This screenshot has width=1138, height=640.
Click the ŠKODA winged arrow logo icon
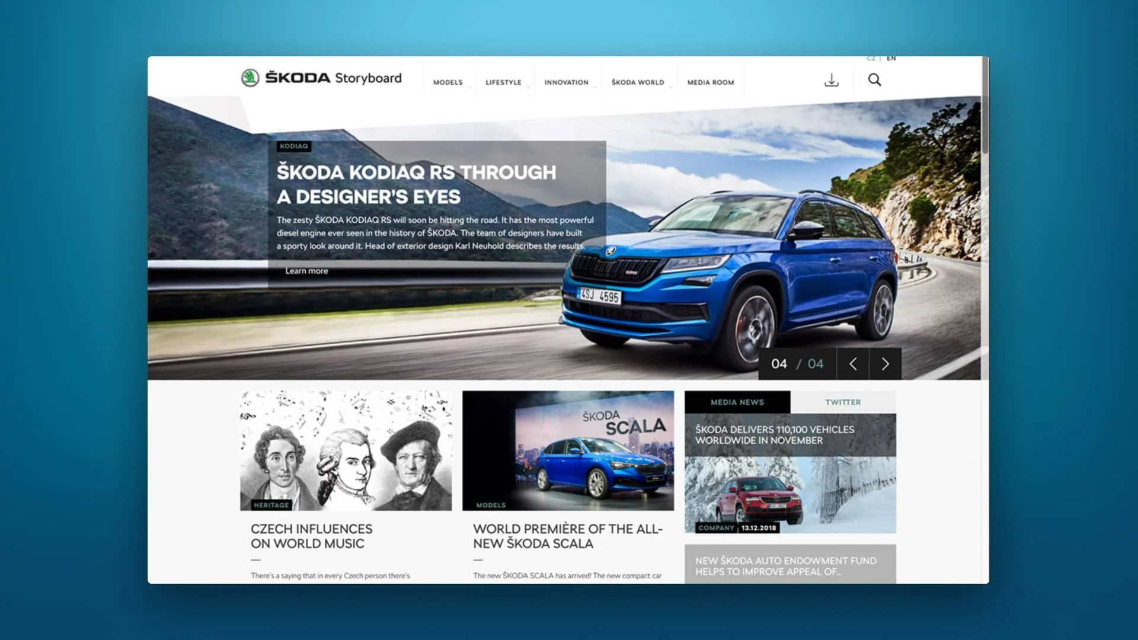[250, 78]
